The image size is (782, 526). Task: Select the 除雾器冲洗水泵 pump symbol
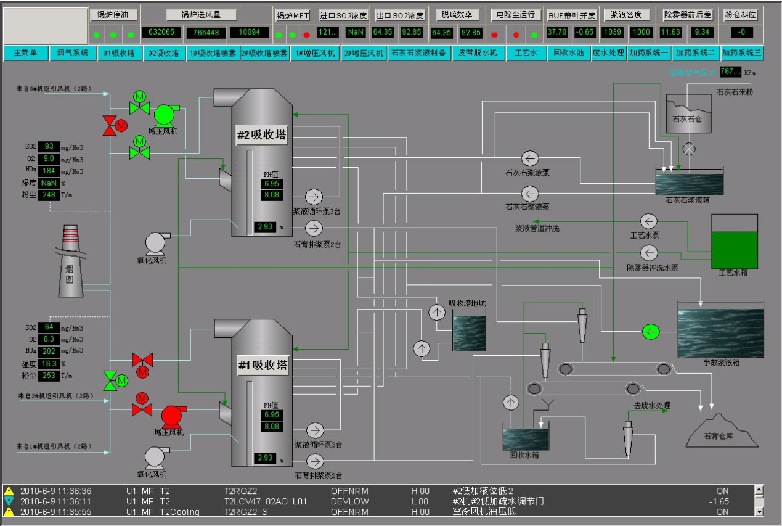[x=648, y=253]
